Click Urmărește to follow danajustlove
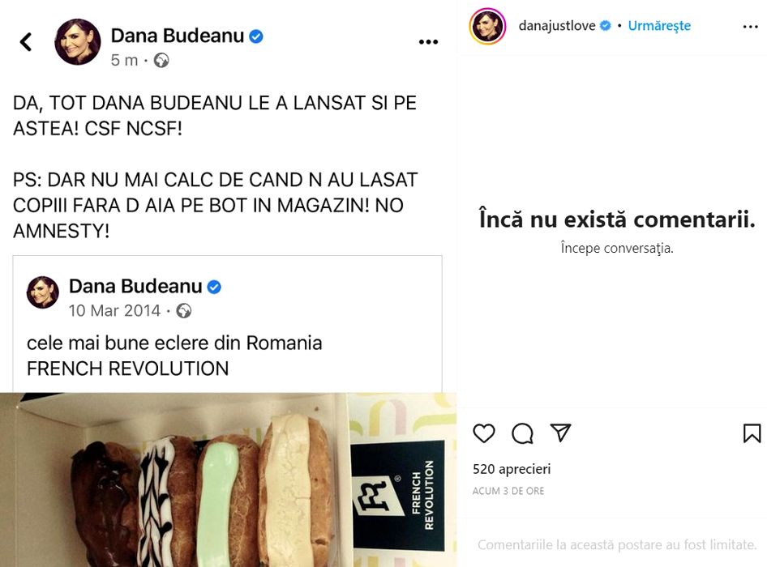 (659, 25)
